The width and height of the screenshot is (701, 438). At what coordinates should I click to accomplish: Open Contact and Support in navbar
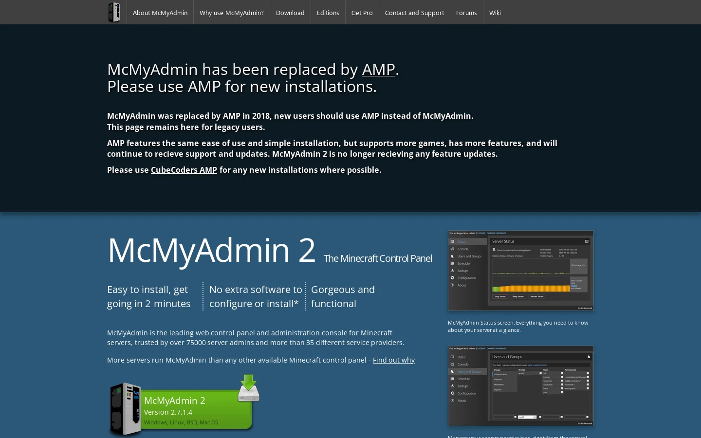pos(415,13)
